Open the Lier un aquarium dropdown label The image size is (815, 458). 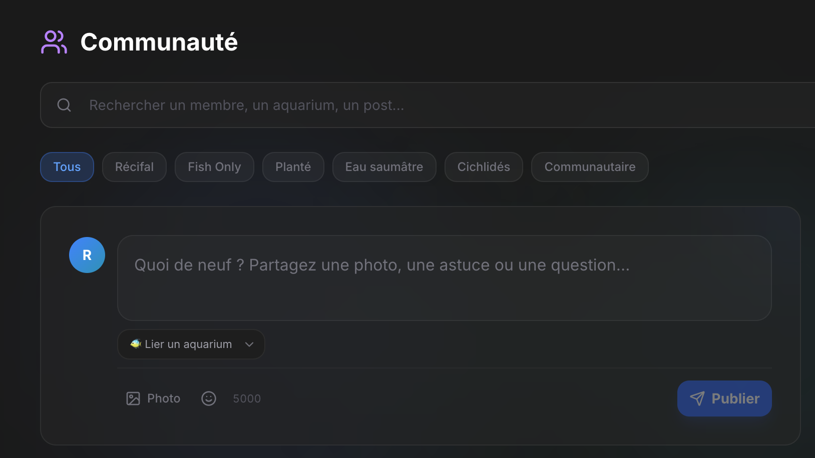[188, 344]
